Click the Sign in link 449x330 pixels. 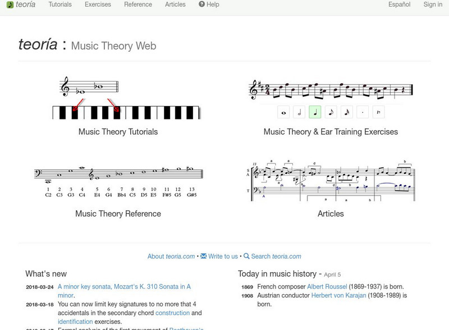click(433, 4)
